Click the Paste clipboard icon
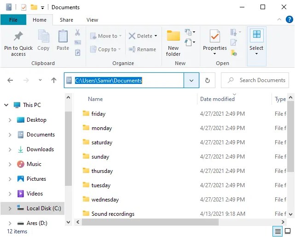The image size is (295, 237). (63, 36)
